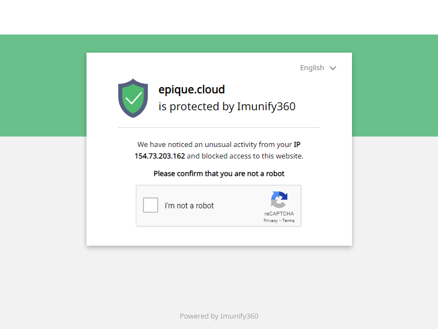Open the reCAPTCHA Terms link

(289, 220)
